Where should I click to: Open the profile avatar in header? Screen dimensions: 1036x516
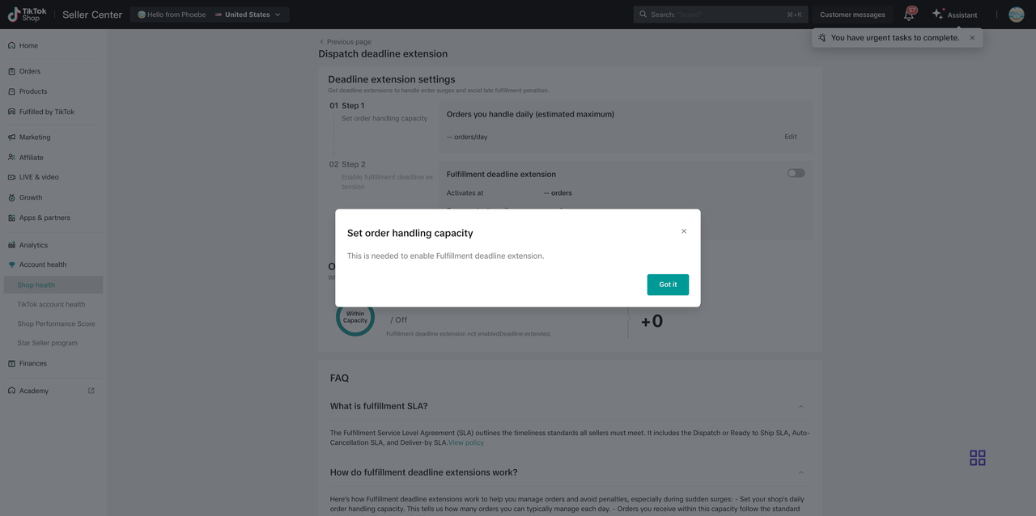pyautogui.click(x=1017, y=15)
